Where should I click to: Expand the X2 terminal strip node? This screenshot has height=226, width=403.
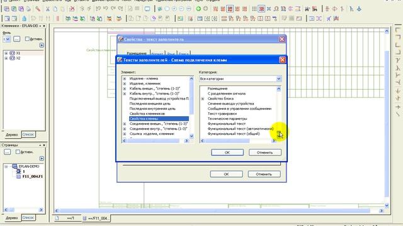tap(6, 58)
